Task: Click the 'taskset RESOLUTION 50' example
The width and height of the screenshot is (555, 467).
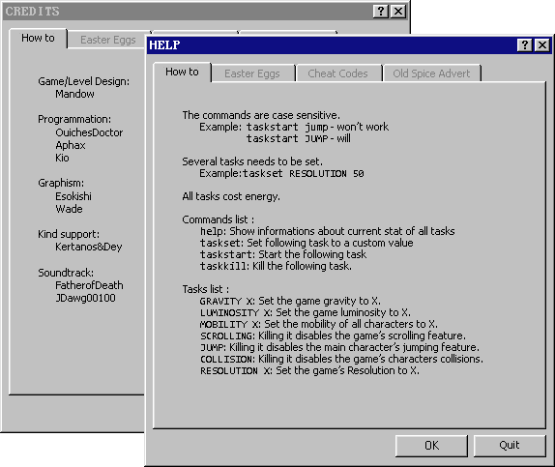Action: (x=303, y=173)
